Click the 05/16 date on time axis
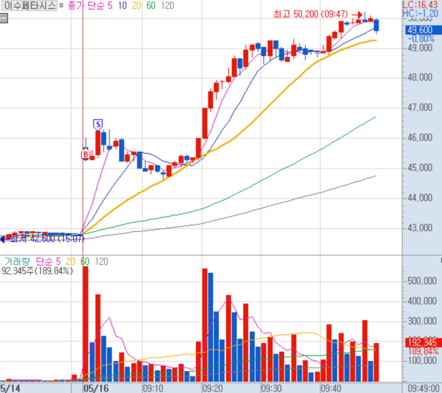Image resolution: width=442 pixels, height=393 pixels. click(x=96, y=388)
